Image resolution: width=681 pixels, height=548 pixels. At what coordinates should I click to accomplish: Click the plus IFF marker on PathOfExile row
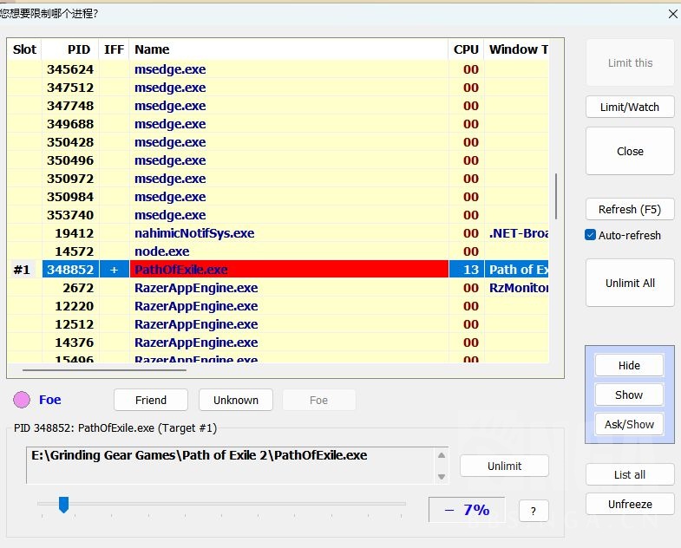114,270
